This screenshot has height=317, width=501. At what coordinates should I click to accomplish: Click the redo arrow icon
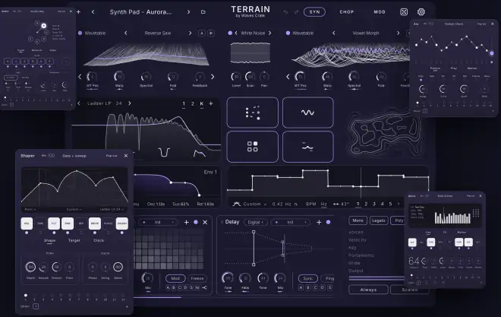(296, 12)
